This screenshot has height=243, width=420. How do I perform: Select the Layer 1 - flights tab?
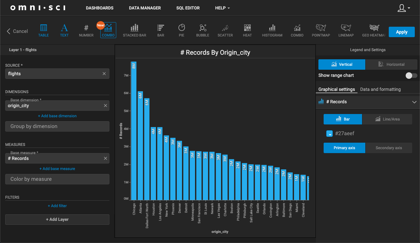pos(23,50)
